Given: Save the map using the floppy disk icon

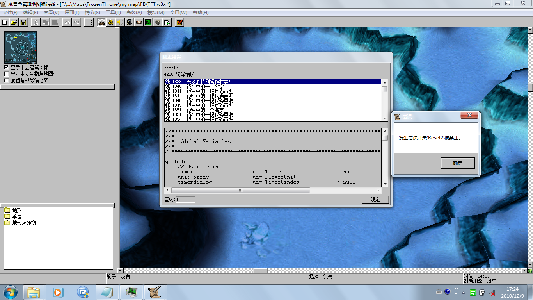Looking at the screenshot, I should [23, 22].
